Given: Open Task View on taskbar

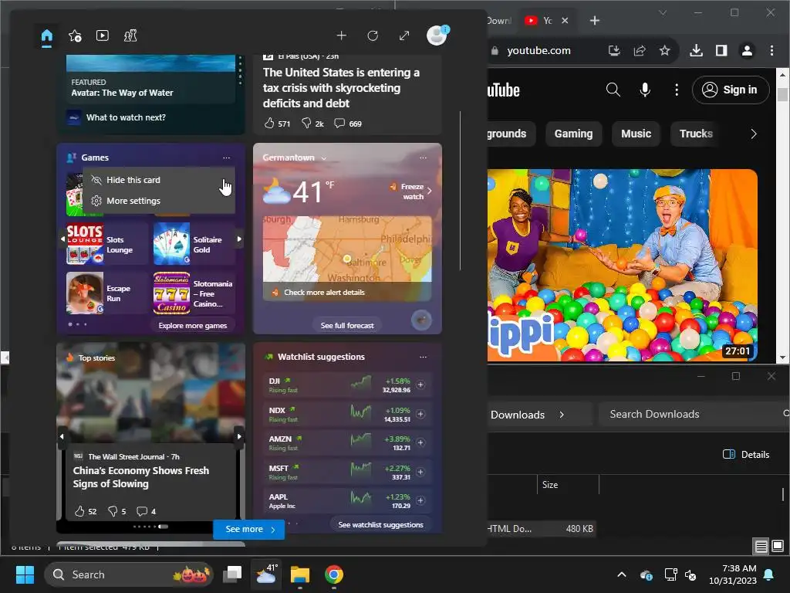Looking at the screenshot, I should pos(232,574).
